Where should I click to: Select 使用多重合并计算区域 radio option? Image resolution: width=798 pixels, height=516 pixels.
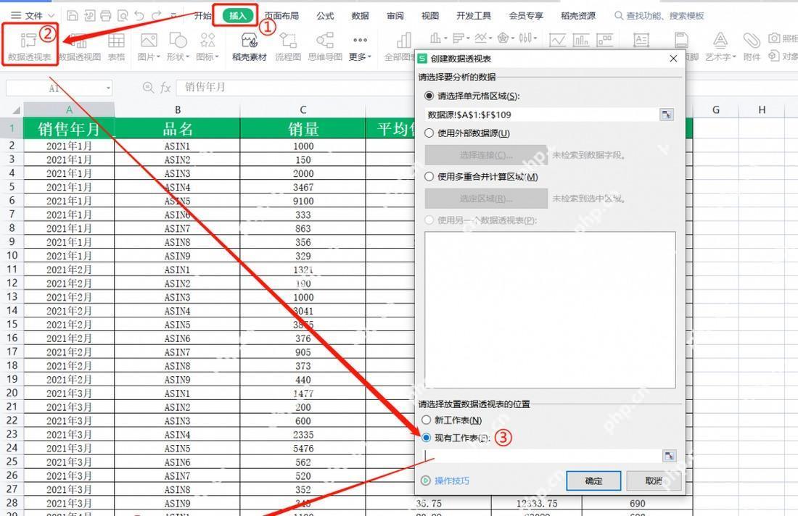pos(429,176)
